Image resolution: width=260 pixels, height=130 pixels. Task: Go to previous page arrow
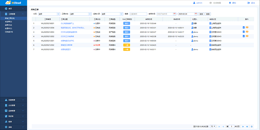[223, 127]
